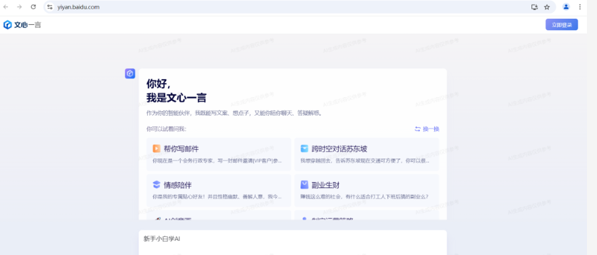The width and height of the screenshot is (597, 255).
Task: Click description under 跨时空对话苏东坡
Action: [x=365, y=161]
